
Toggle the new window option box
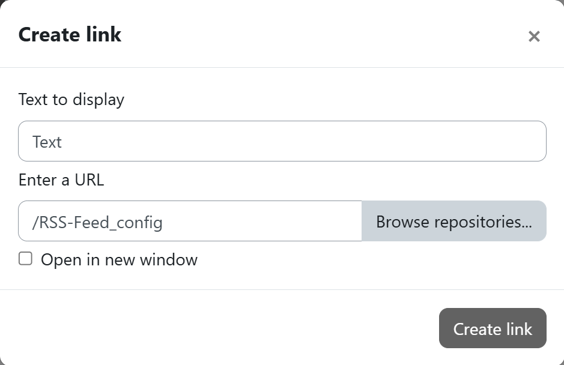click(x=25, y=259)
